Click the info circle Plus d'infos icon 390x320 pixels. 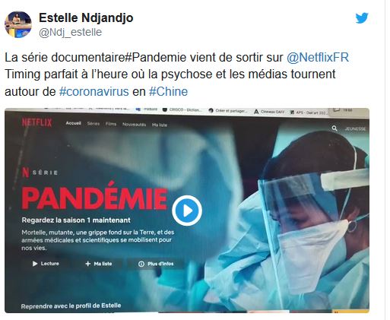click(x=141, y=264)
